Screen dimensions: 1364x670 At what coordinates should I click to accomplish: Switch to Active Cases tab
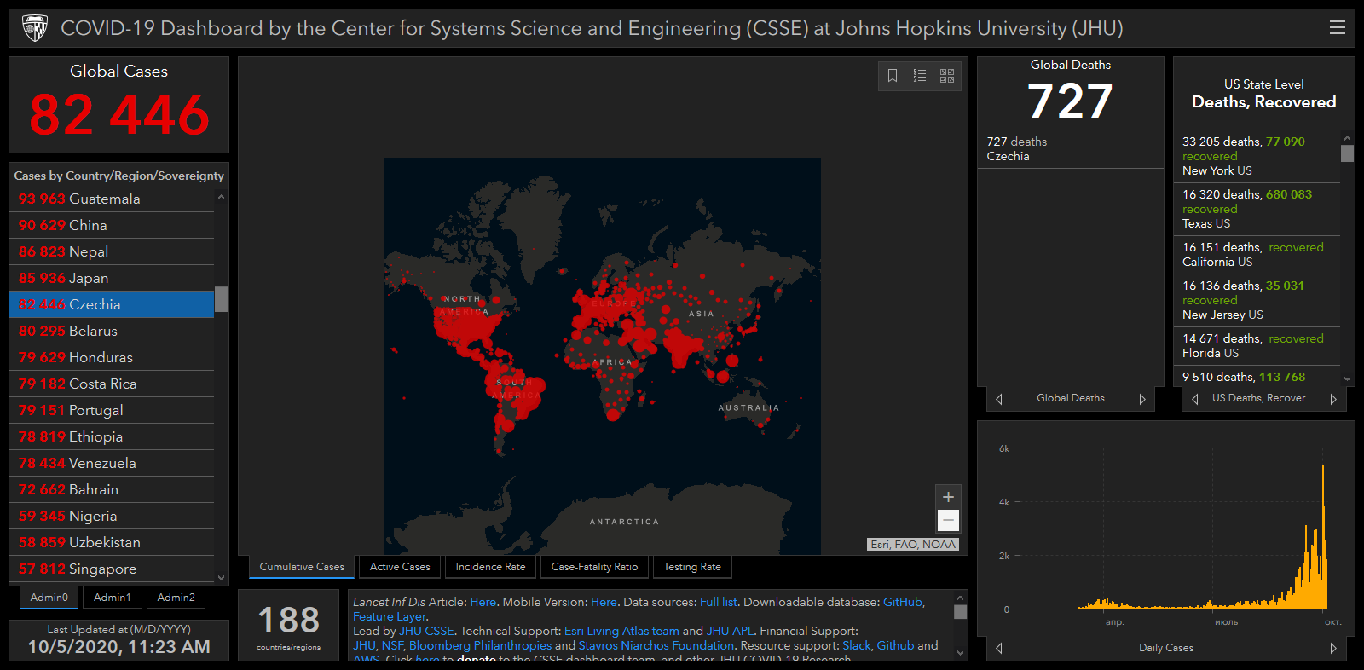(x=400, y=567)
